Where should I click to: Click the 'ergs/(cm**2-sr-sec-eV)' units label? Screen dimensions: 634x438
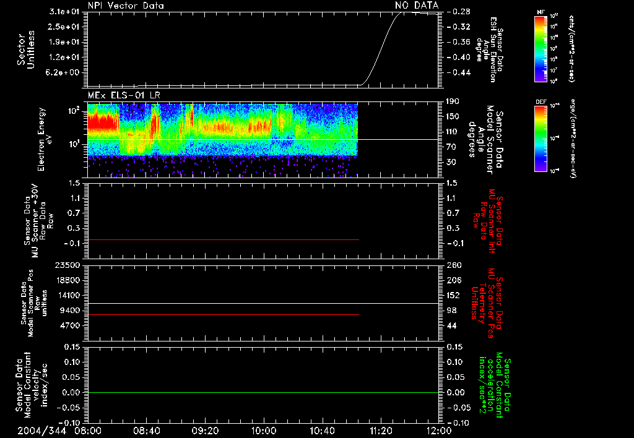pyautogui.click(x=573, y=139)
